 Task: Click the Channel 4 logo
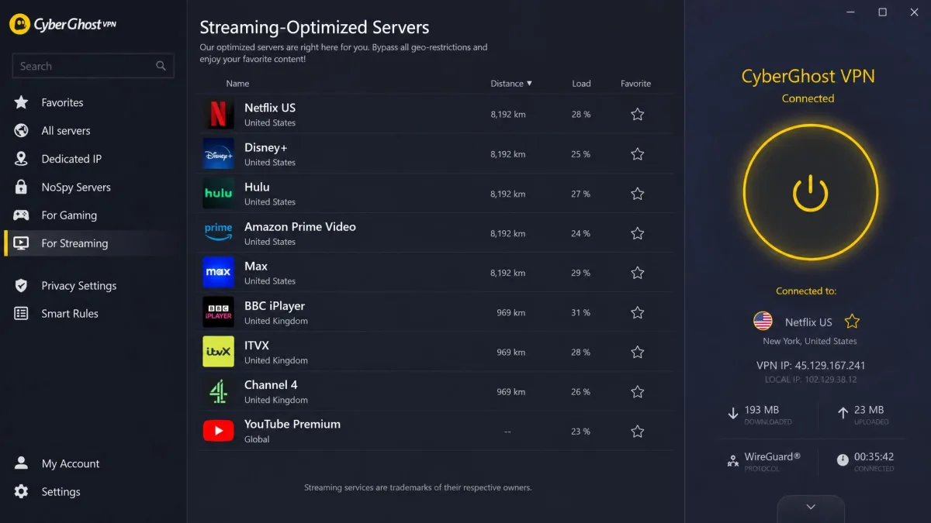coord(218,391)
